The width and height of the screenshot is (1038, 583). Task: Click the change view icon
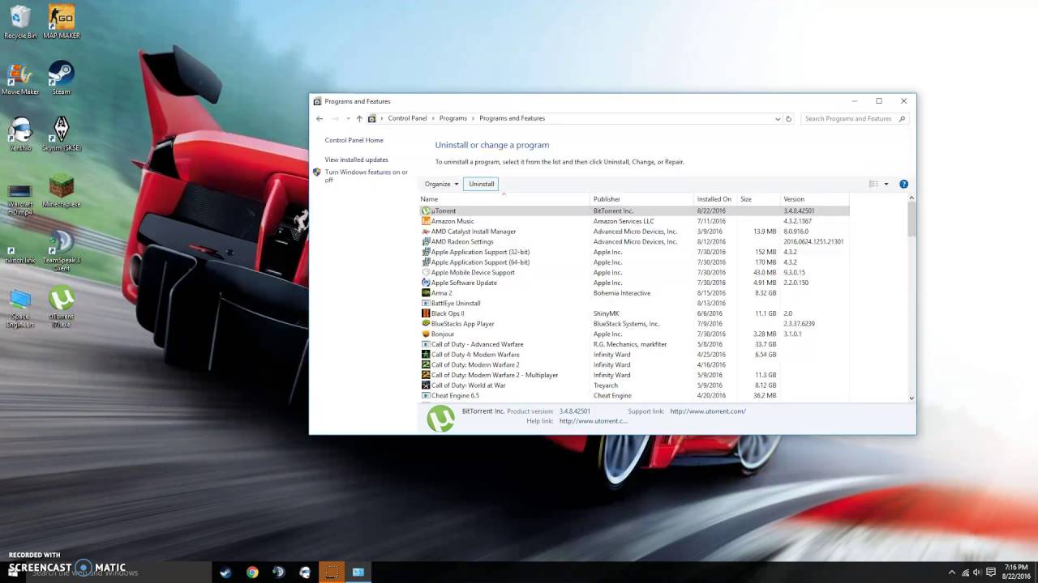[x=873, y=184]
